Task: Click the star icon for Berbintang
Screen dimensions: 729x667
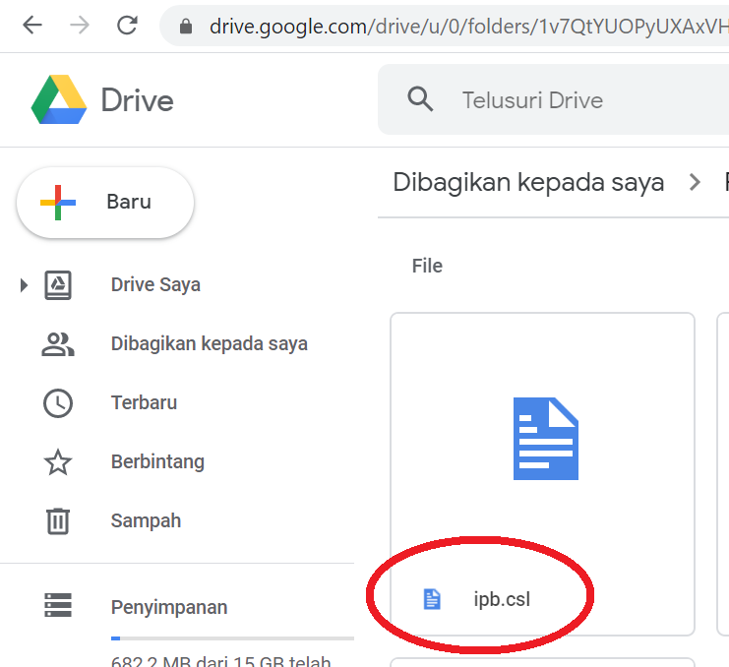Action: [58, 461]
